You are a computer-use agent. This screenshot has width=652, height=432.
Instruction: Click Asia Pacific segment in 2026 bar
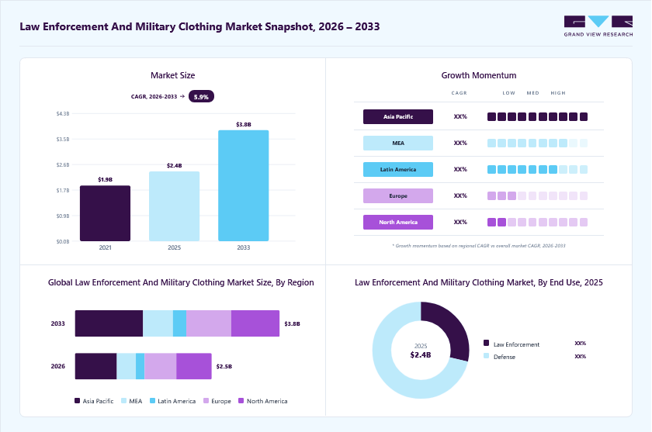coord(96,366)
